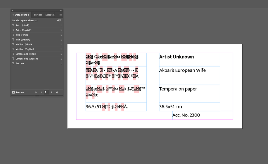
Task: Click the garbled Hindi artist text frame
Action: pos(116,60)
